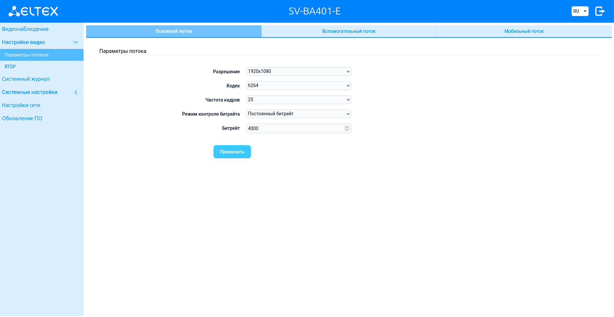
Task: Click the Системные настройки menu label
Action: 30,92
